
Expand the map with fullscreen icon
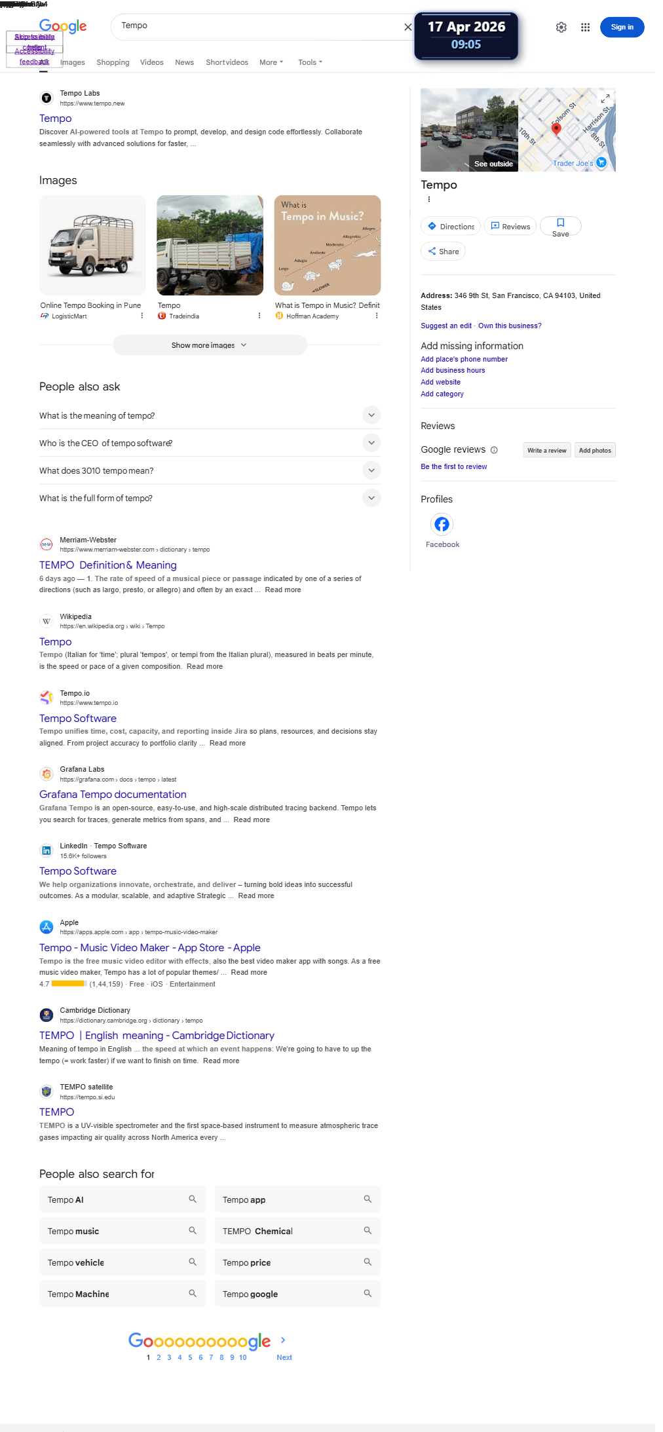tap(605, 99)
